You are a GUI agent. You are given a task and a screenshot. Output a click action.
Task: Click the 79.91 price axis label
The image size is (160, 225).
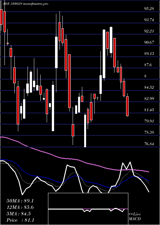pos(149,121)
